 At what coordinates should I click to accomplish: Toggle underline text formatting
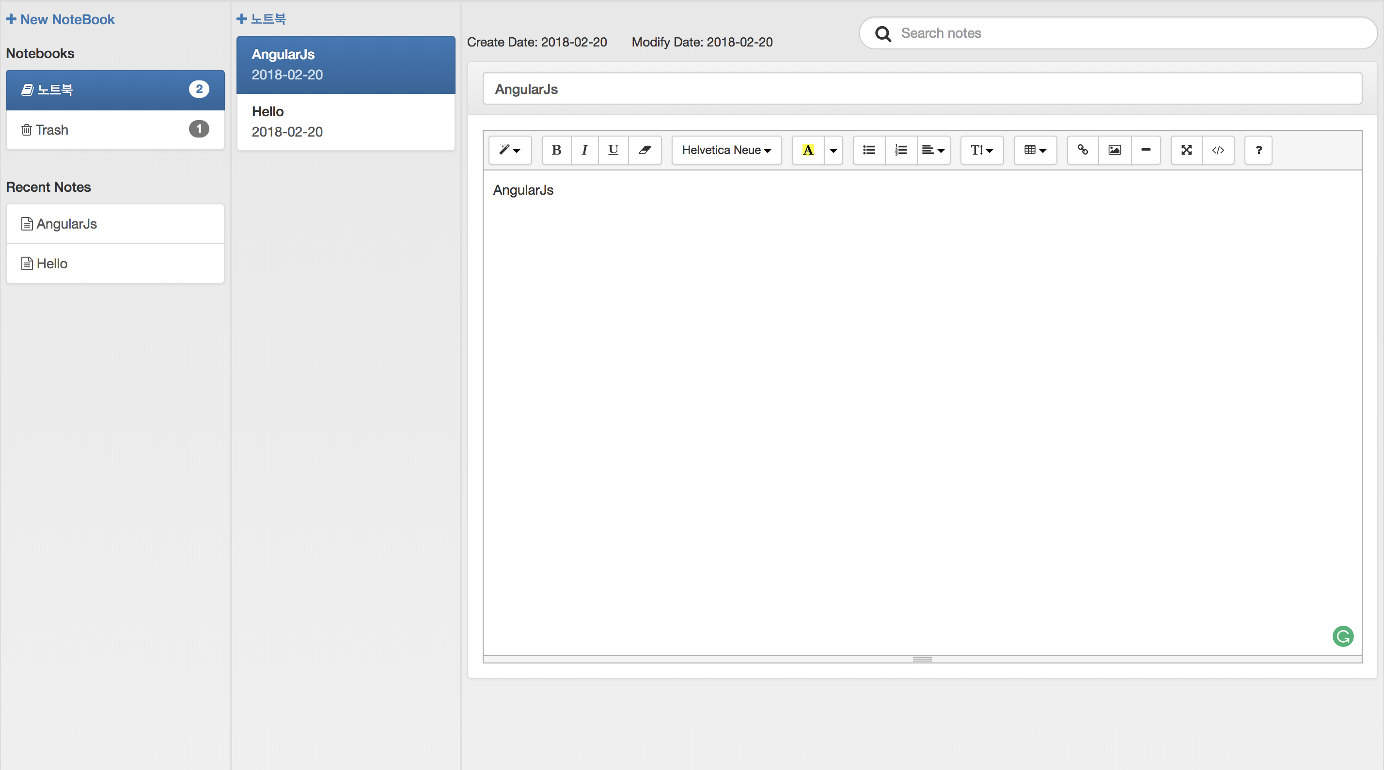613,150
